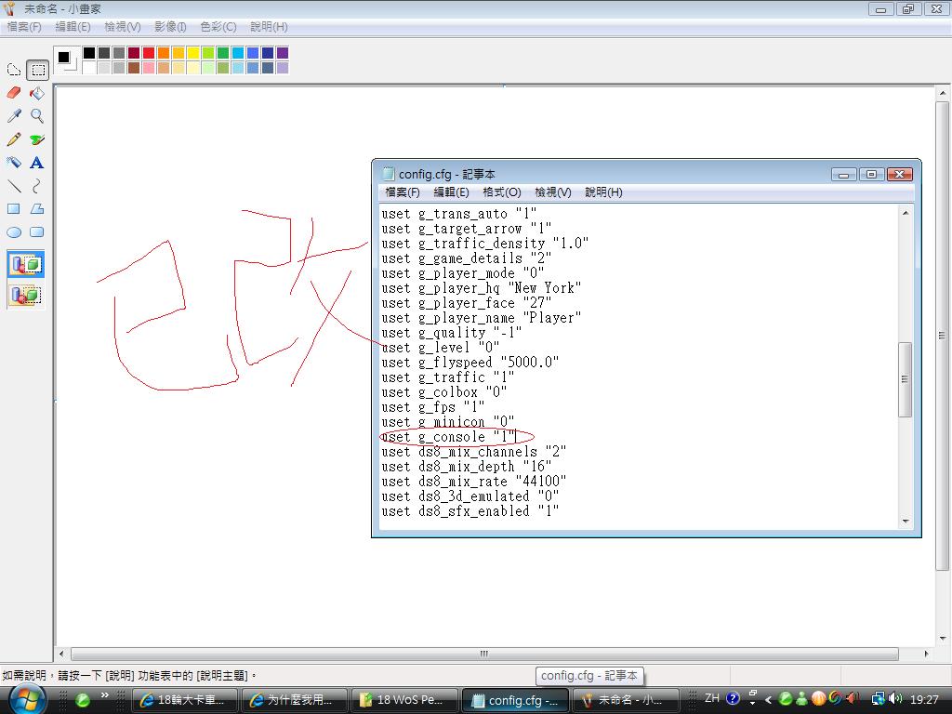The width and height of the screenshot is (952, 714).
Task: Open Paint's 影像(I) Image menu
Action: 170,27
